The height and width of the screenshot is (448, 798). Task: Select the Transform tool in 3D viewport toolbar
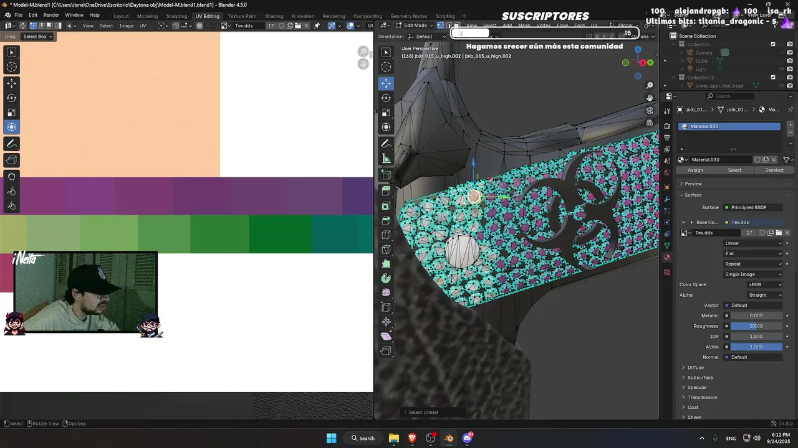386,128
